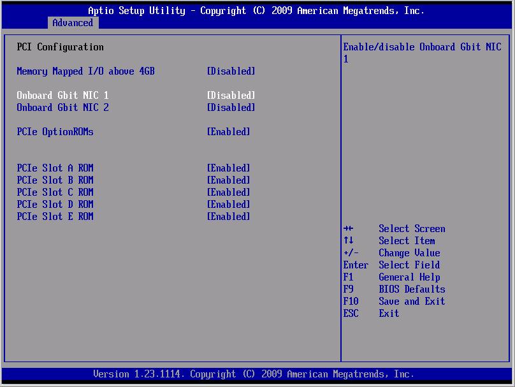Click the +/- key symbol
The height and width of the screenshot is (387, 515).
click(x=351, y=253)
